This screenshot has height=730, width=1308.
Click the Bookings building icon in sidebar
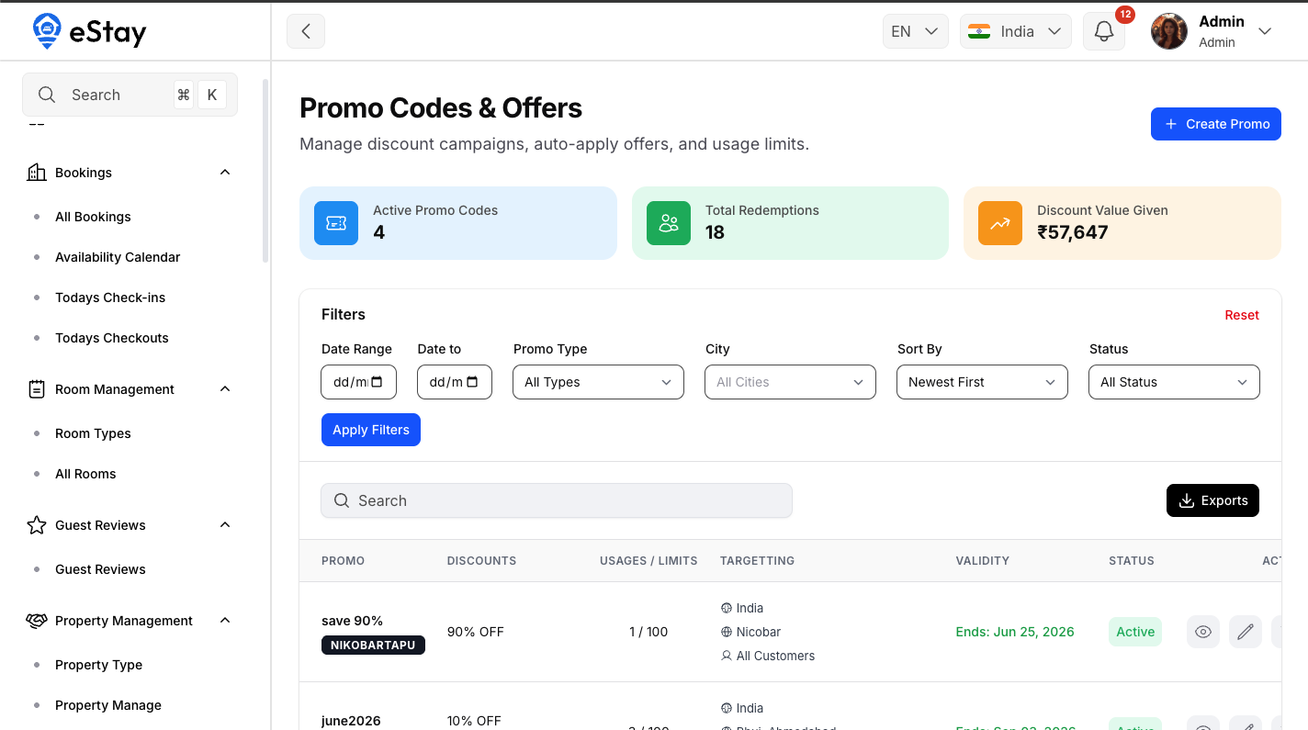click(37, 173)
